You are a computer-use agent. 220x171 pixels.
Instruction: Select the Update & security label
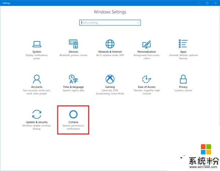point(37,122)
